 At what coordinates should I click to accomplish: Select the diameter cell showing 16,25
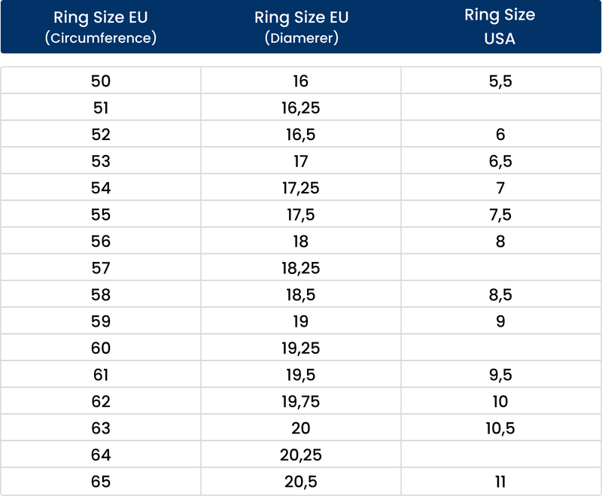[301, 108]
